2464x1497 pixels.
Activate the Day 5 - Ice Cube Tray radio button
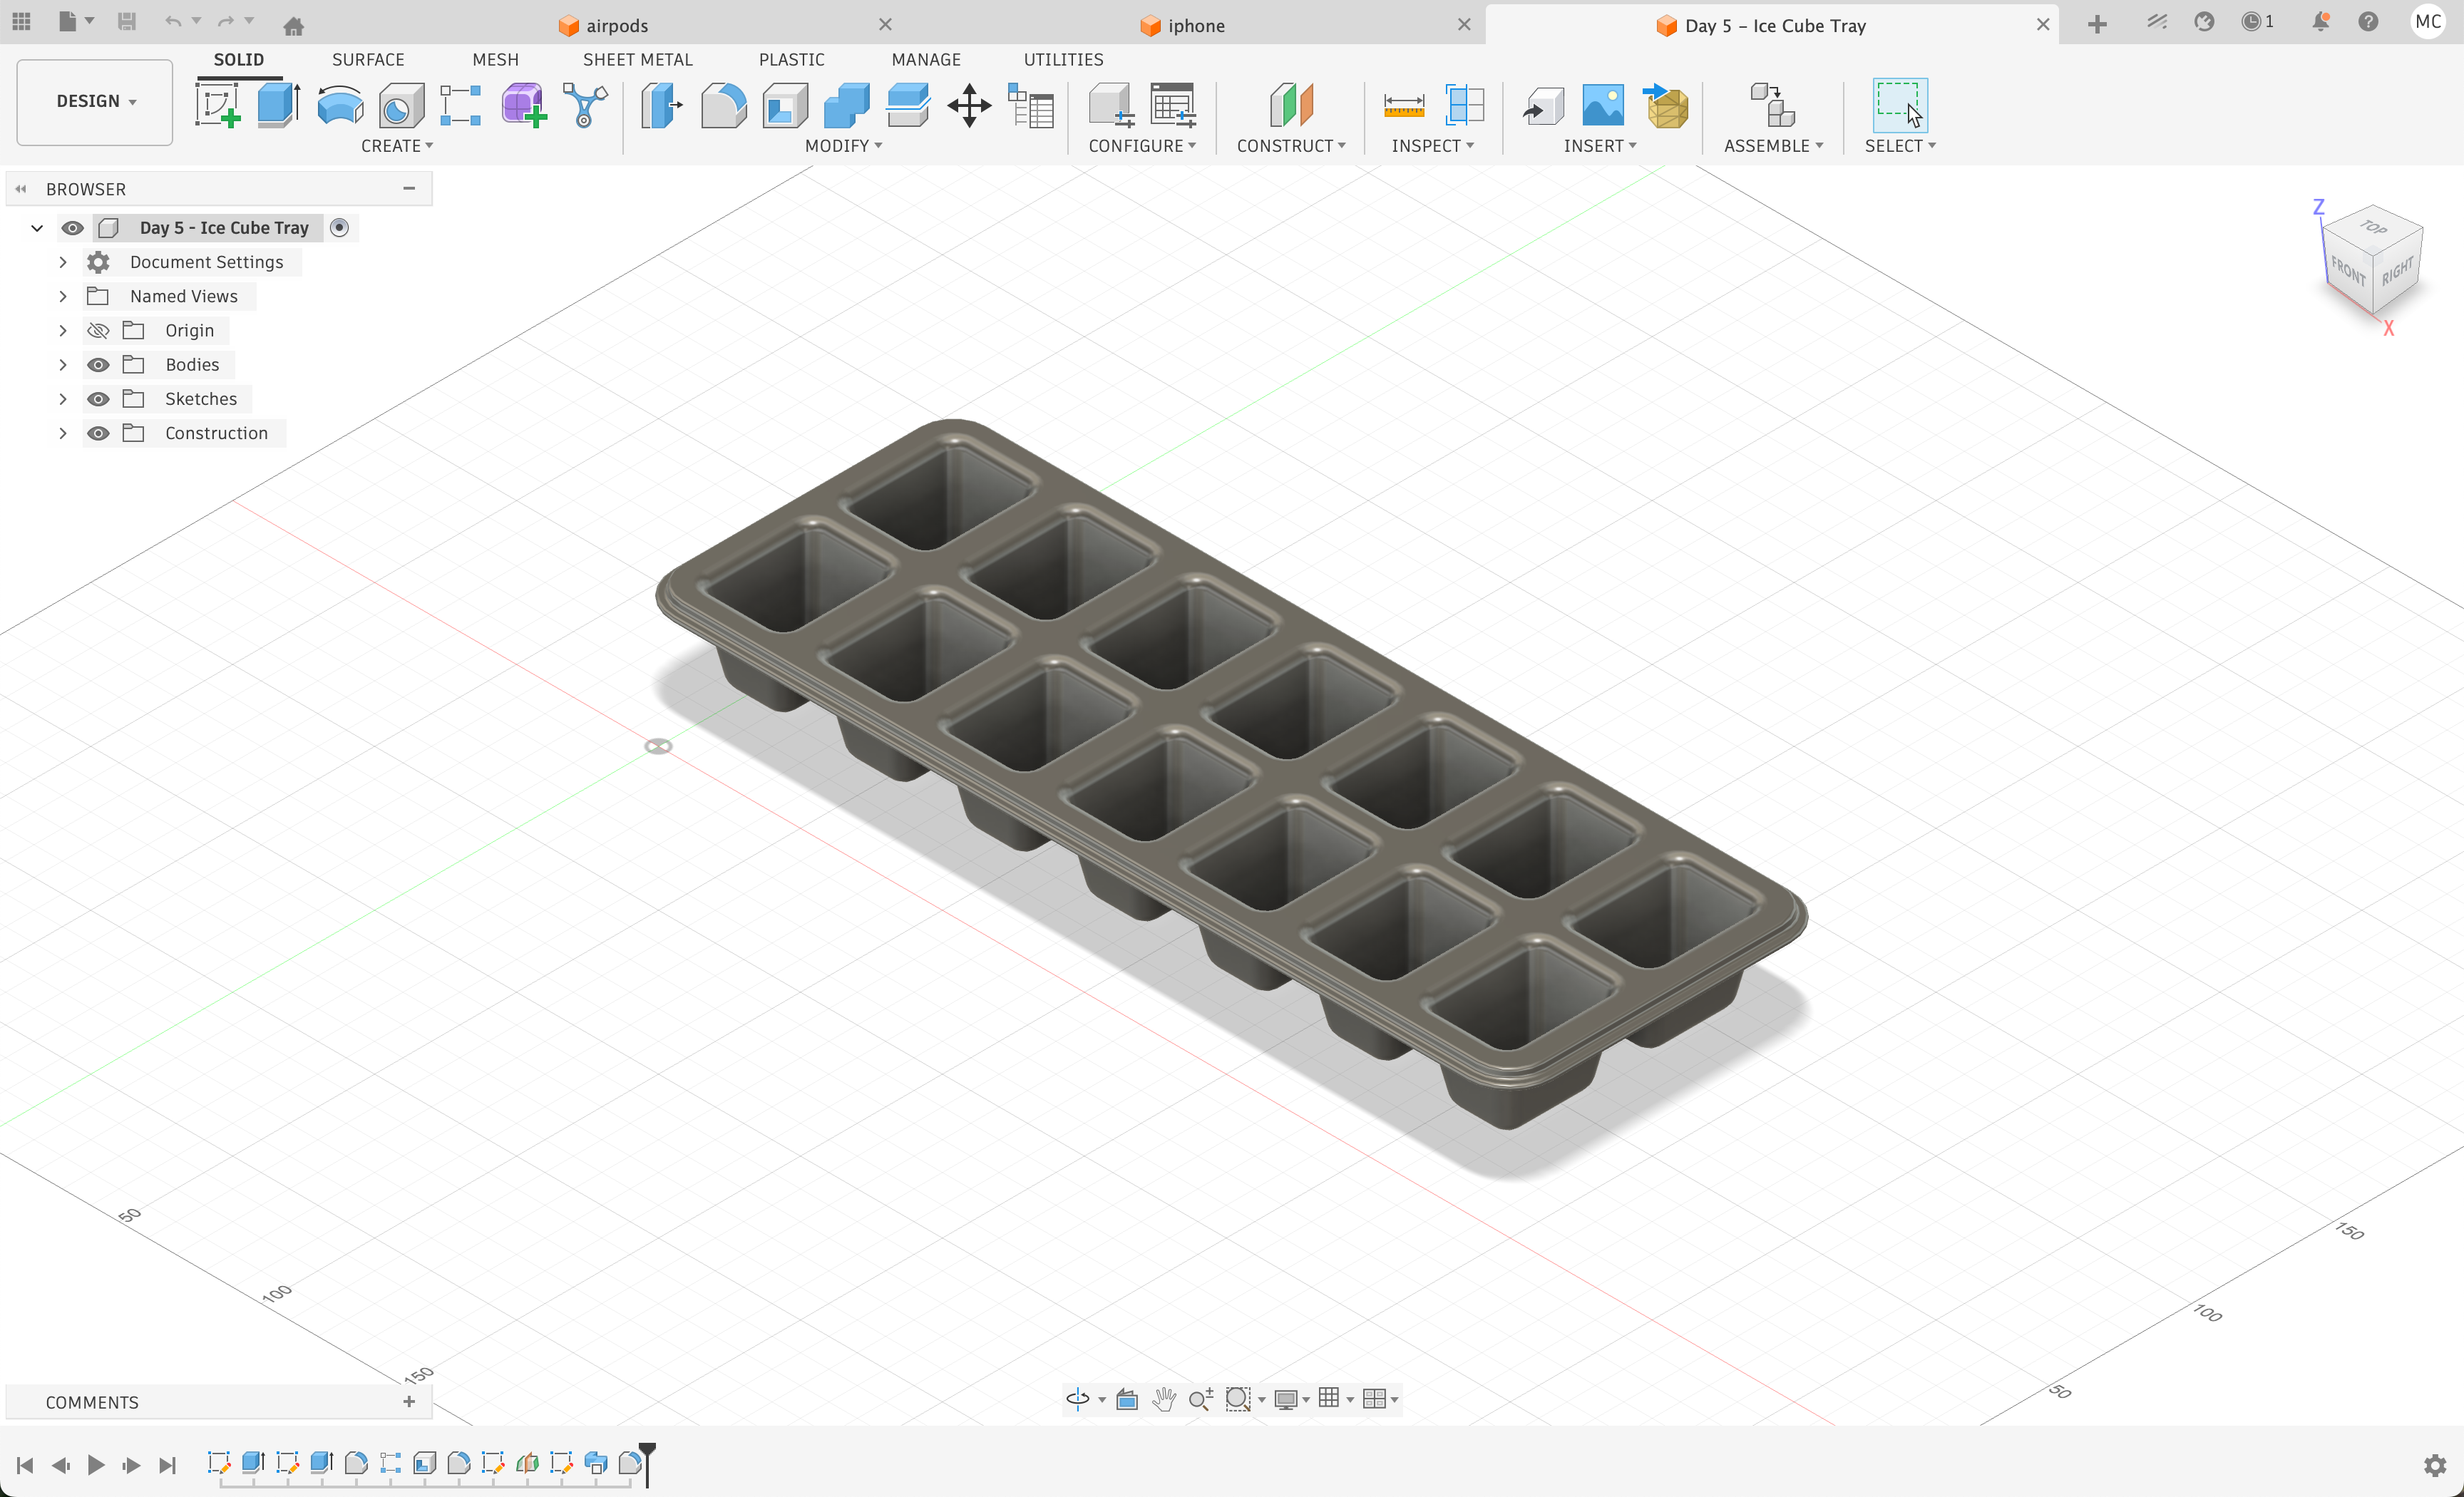(340, 227)
